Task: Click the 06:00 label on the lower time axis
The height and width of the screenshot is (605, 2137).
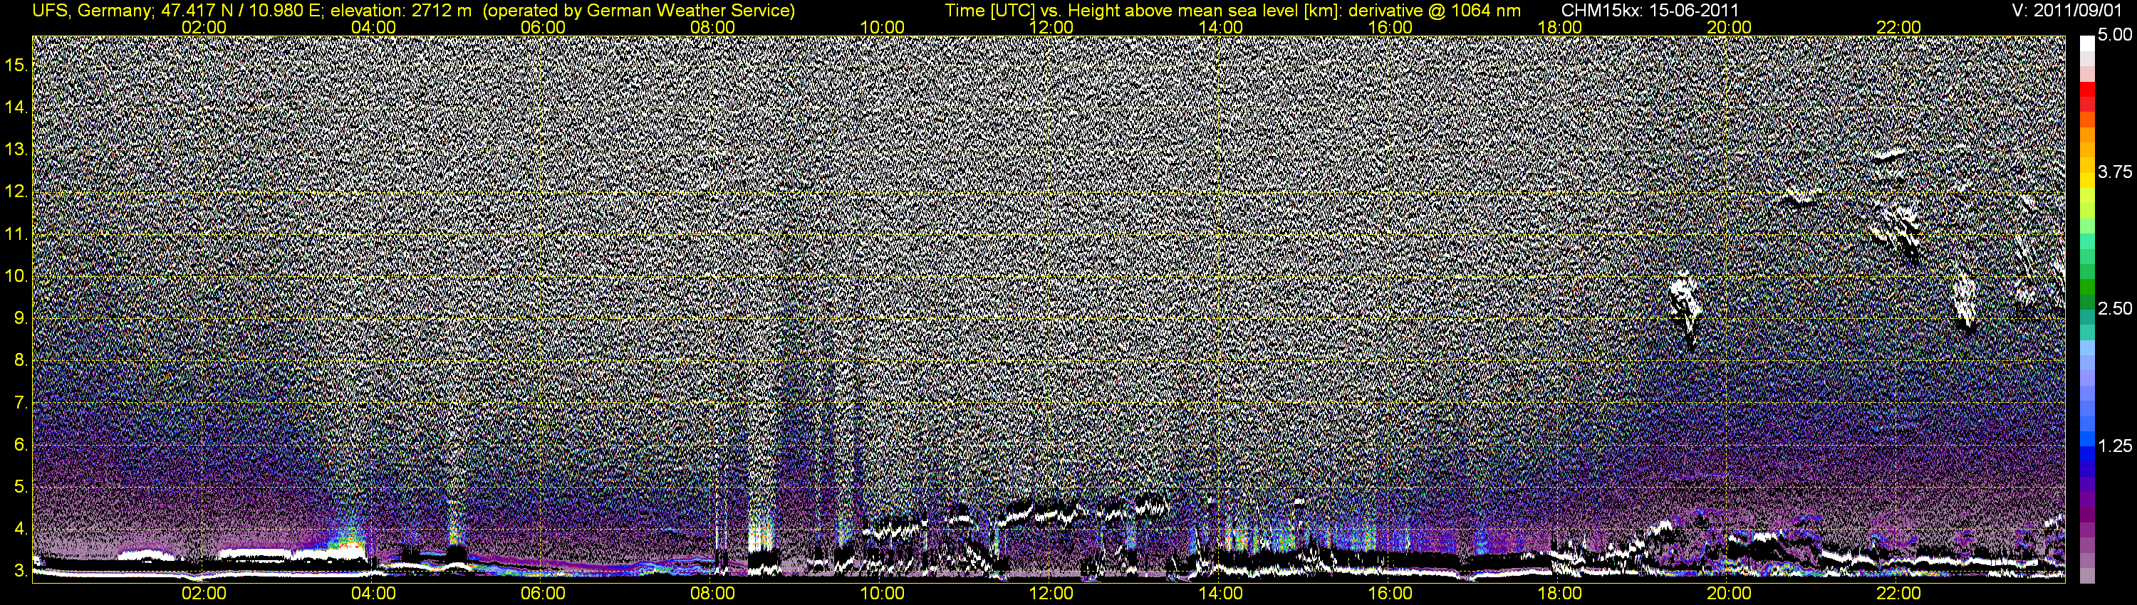Action: [544, 594]
